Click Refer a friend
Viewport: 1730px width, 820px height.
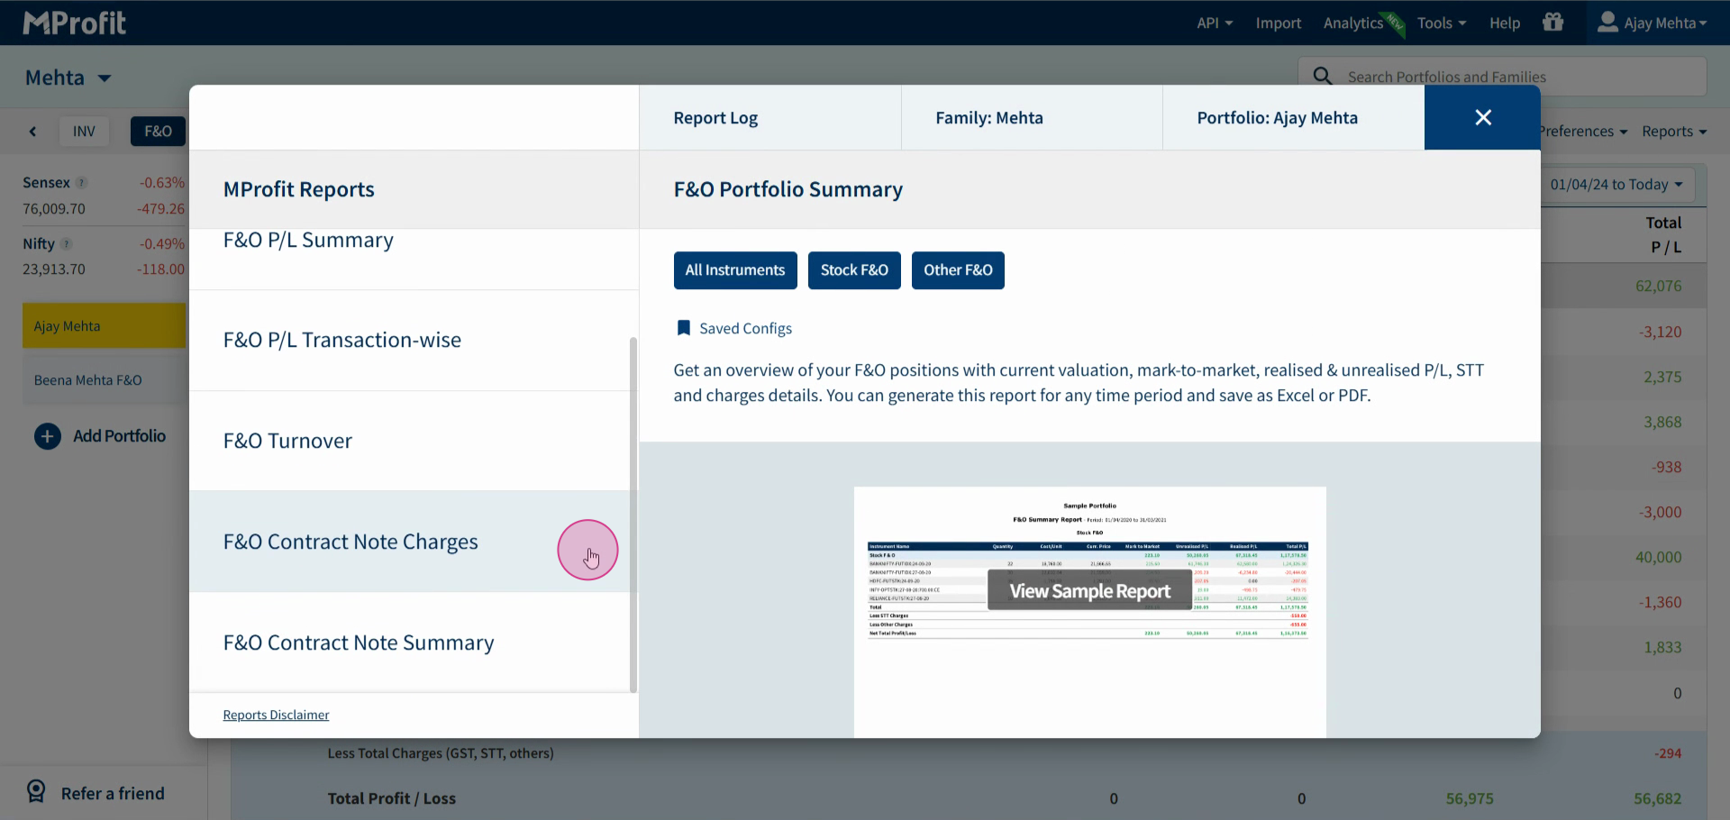pos(113,794)
